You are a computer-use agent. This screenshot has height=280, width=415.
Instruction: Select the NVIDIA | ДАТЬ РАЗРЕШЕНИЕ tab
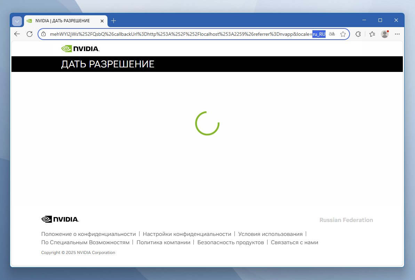coord(66,21)
